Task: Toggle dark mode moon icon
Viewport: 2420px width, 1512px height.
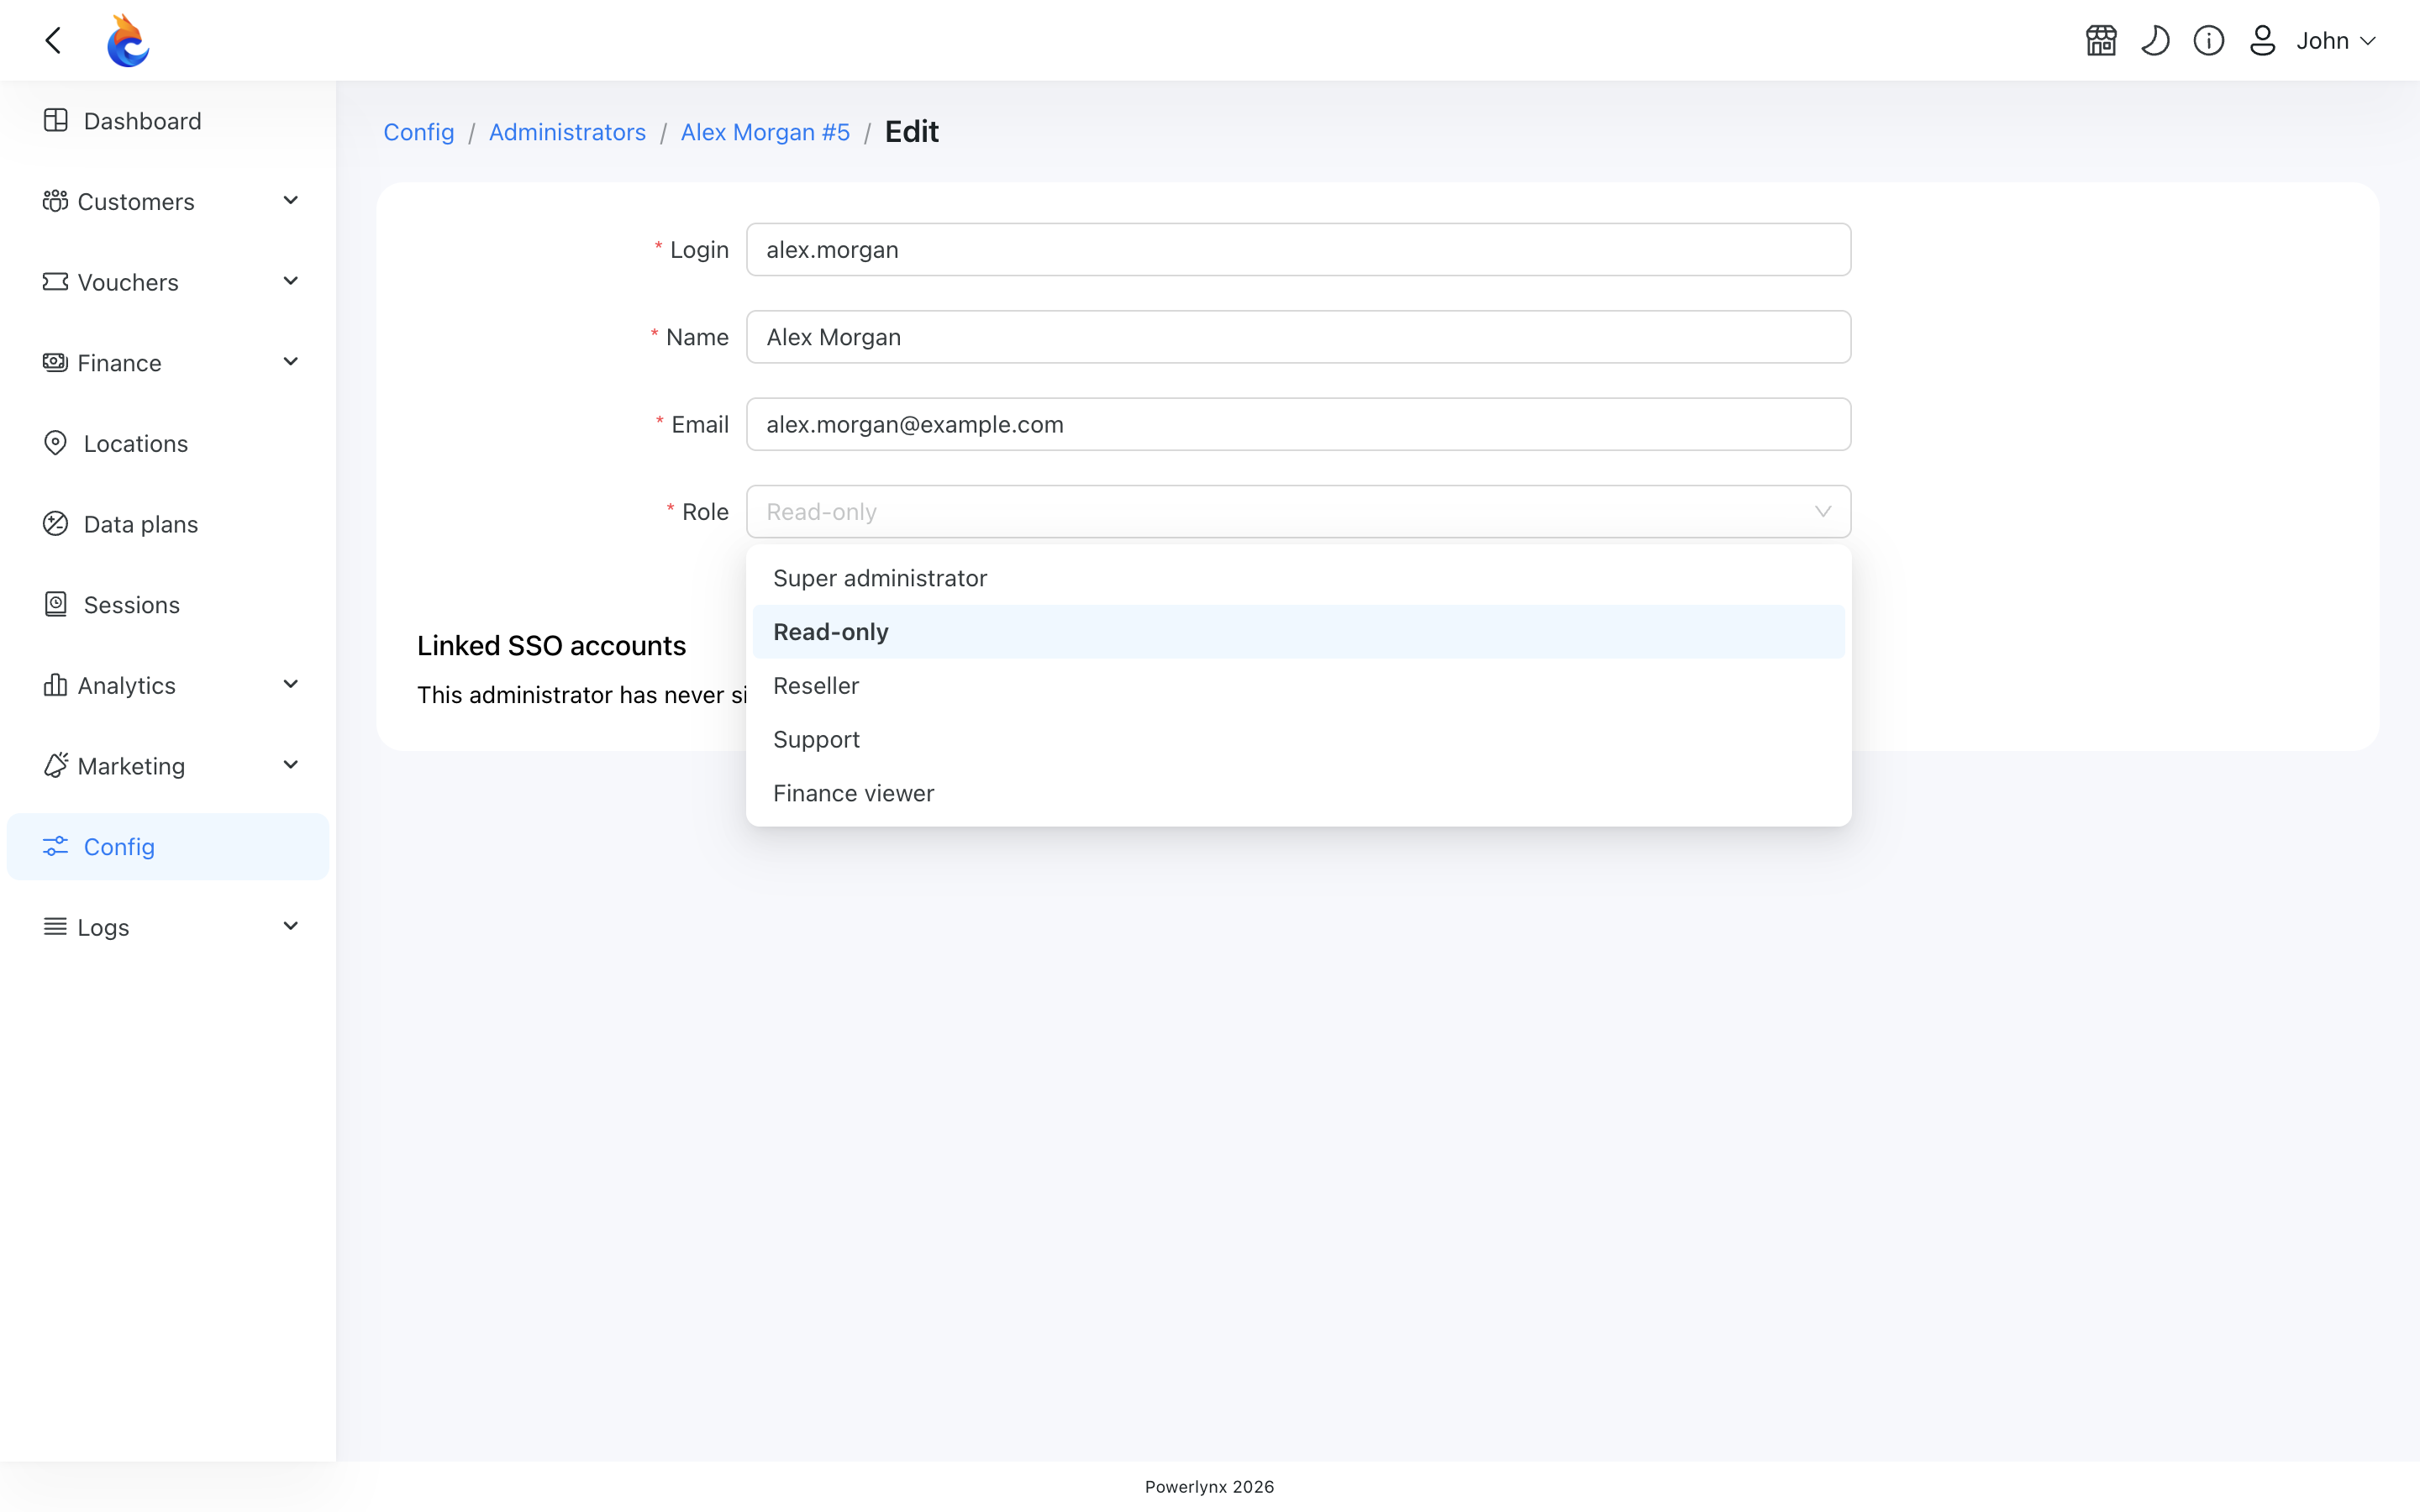Action: pyautogui.click(x=2155, y=40)
